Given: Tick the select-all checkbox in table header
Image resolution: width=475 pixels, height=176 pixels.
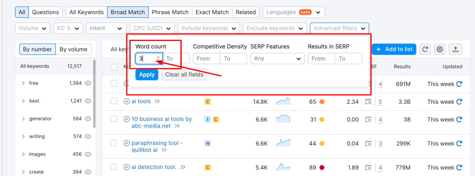Looking at the screenshot, I should tap(114, 67).
